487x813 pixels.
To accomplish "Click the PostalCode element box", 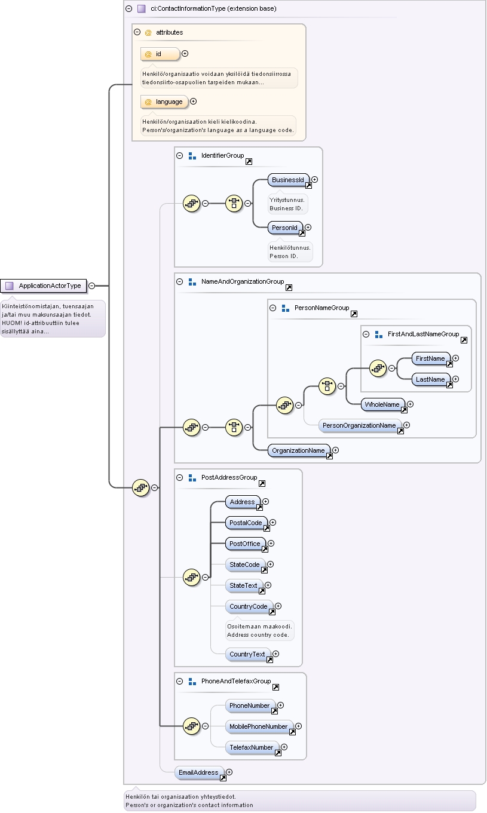I will [247, 523].
